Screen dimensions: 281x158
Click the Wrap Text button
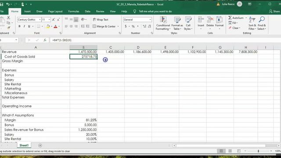[101, 19]
